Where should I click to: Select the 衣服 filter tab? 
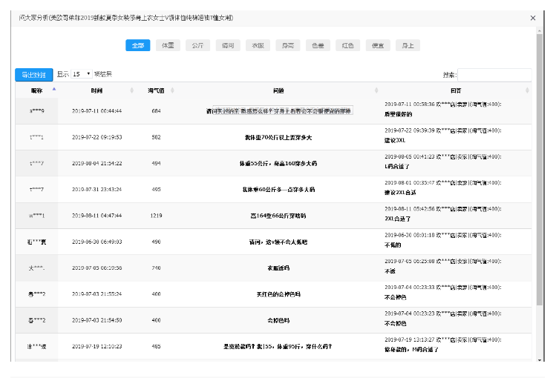tap(258, 45)
